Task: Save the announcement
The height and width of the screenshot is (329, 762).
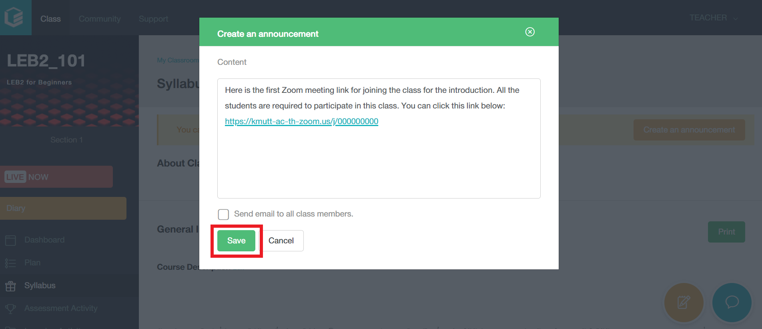Action: pyautogui.click(x=236, y=241)
